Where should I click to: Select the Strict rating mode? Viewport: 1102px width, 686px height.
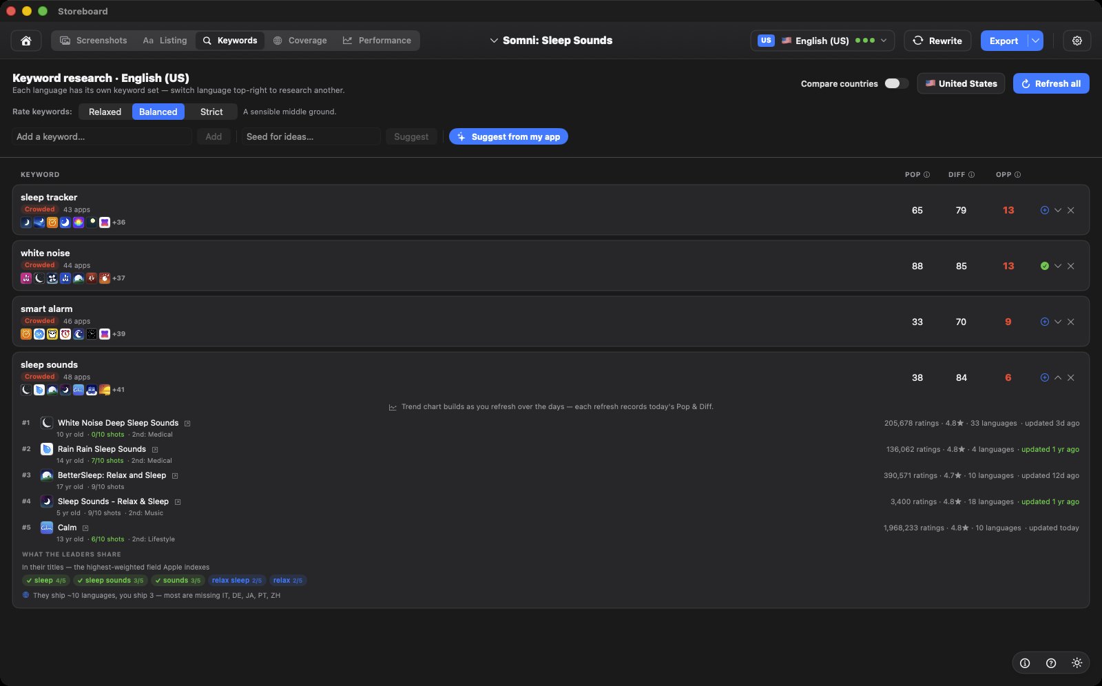pos(211,112)
